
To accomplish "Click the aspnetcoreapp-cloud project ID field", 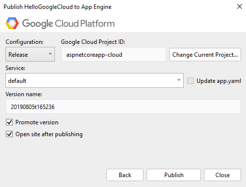I will pyautogui.click(x=113, y=54).
